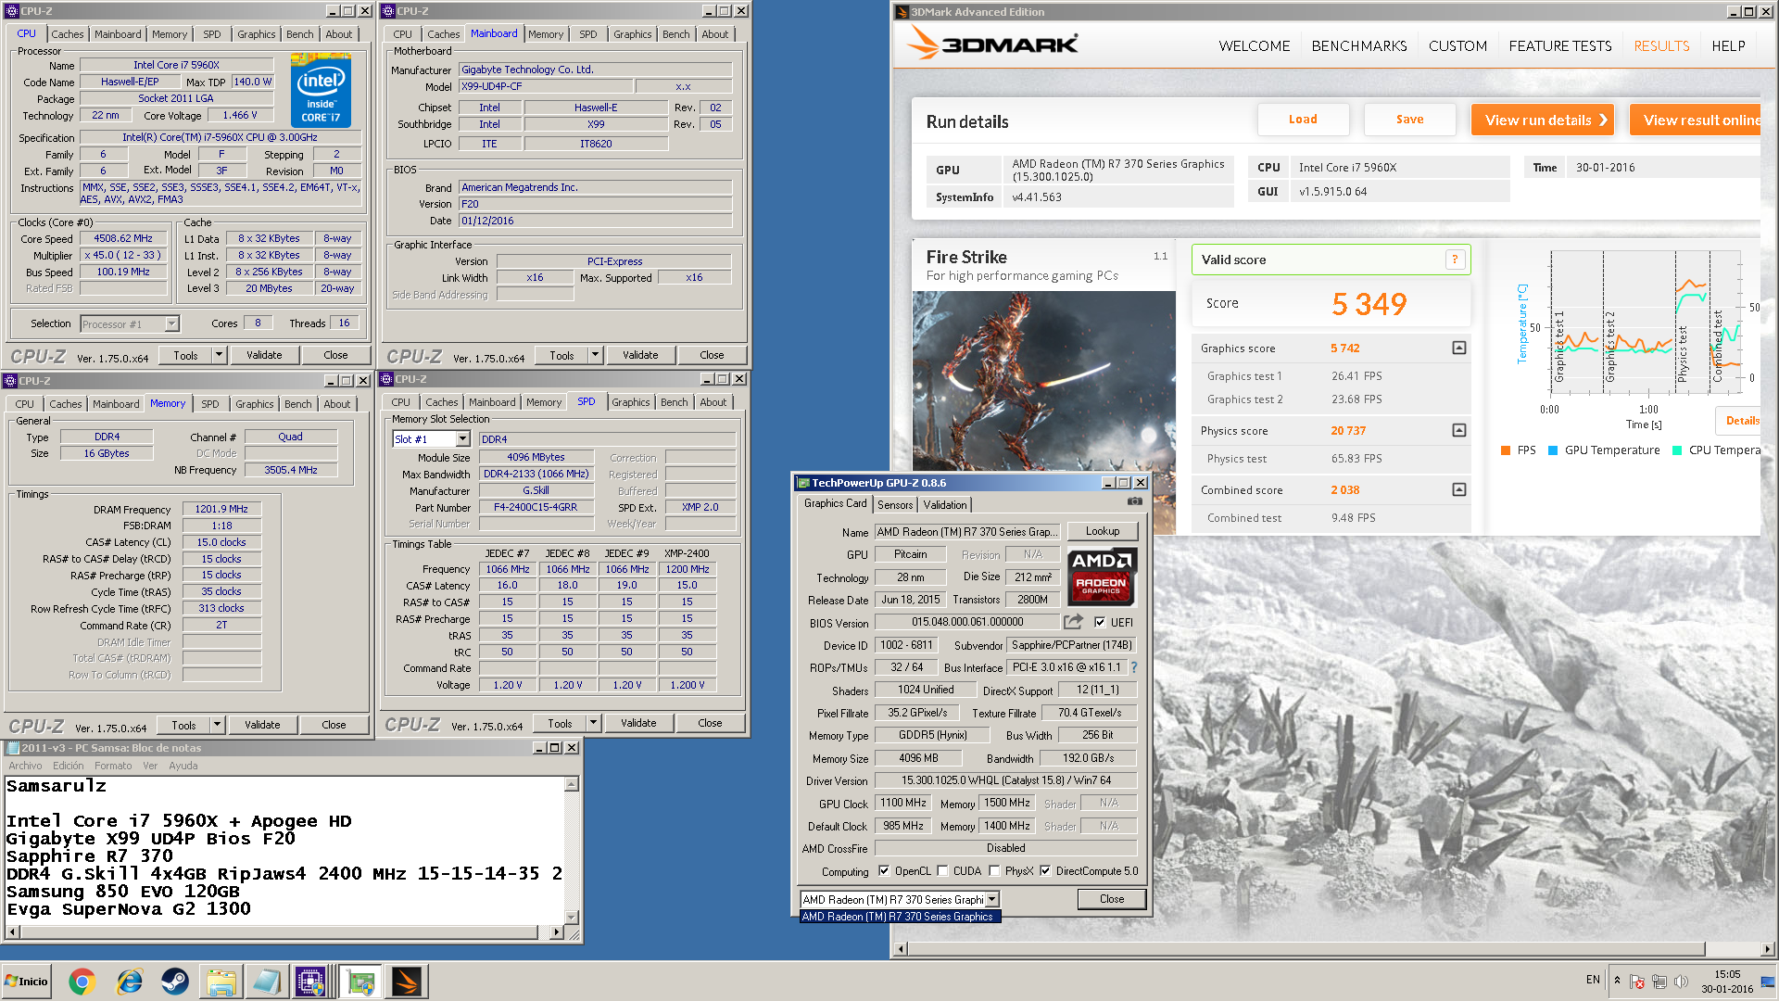The height and width of the screenshot is (1001, 1779).
Task: Click the Load button in Run details
Action: 1303,120
